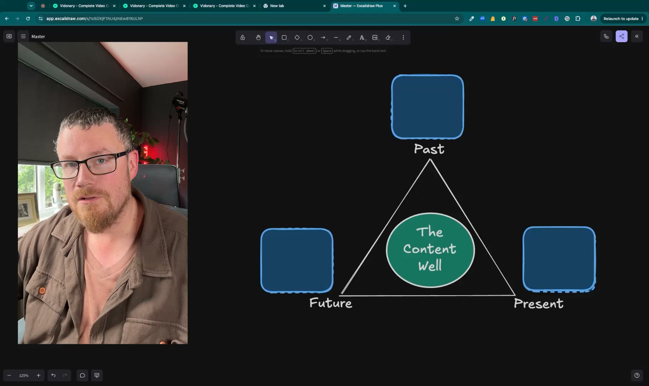Open the Help question mark
Viewport: 649px width, 386px height.
pyautogui.click(x=637, y=375)
